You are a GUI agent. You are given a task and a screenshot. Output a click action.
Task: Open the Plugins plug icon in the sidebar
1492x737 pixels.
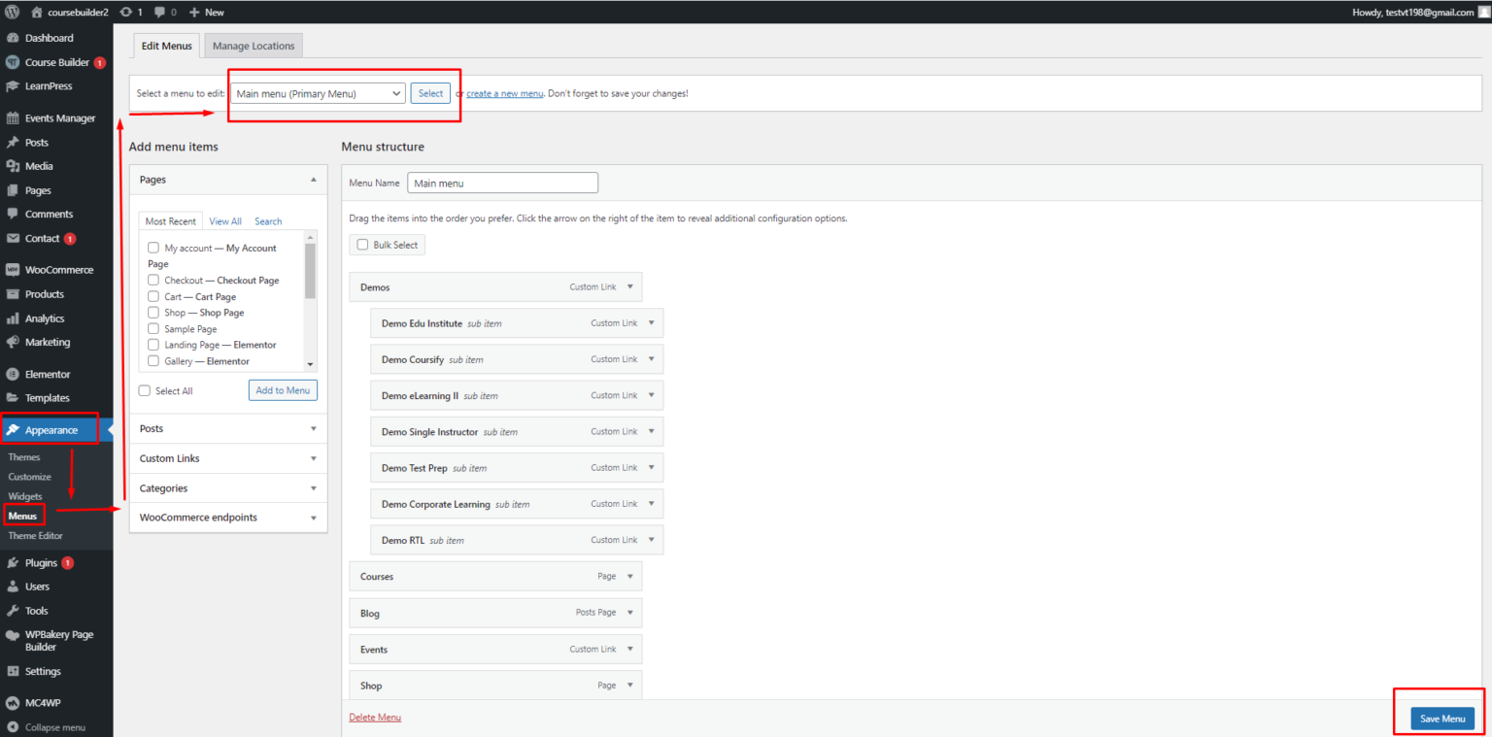click(13, 563)
